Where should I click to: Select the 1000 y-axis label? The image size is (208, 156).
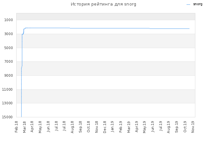tap(9, 20)
